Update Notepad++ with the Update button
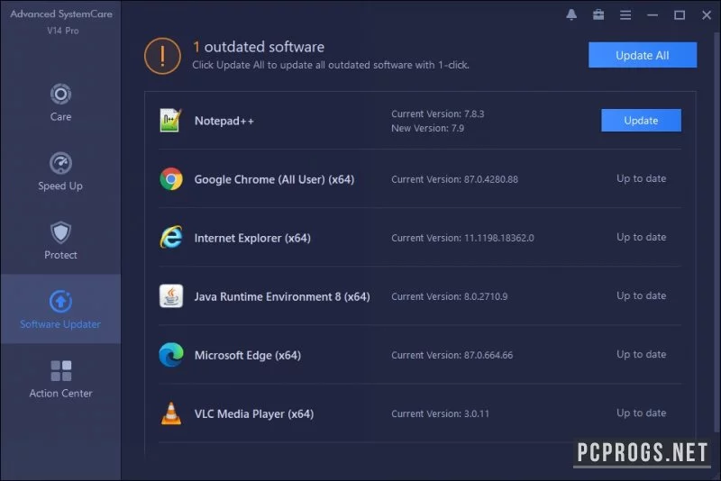Viewport: 721px width, 481px height. pyautogui.click(x=641, y=121)
